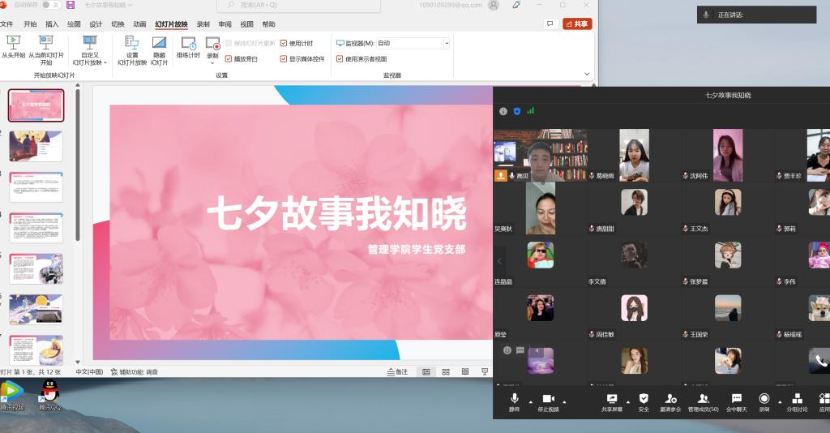Uncheck 播放旁白 checkbox
Image resolution: width=830 pixels, height=433 pixels.
pos(229,58)
